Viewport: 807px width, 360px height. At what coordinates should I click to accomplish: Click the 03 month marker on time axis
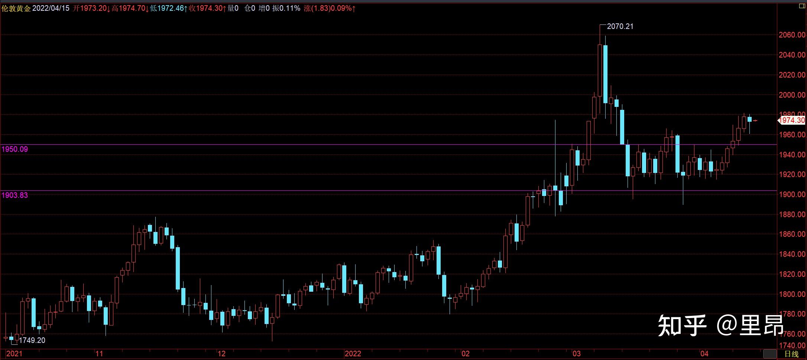click(x=576, y=354)
